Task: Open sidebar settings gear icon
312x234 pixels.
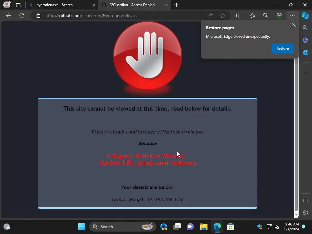Action: click(x=305, y=213)
